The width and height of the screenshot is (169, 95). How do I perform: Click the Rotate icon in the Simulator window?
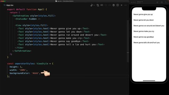(166, 2)
